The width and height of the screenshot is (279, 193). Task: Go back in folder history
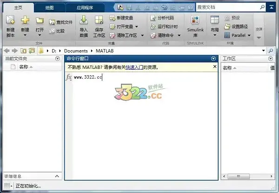(7, 51)
